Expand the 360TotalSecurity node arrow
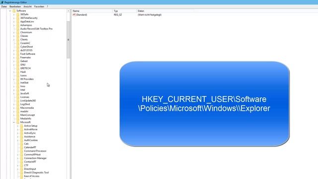Viewport: 318px width, 179px height. 14,18
